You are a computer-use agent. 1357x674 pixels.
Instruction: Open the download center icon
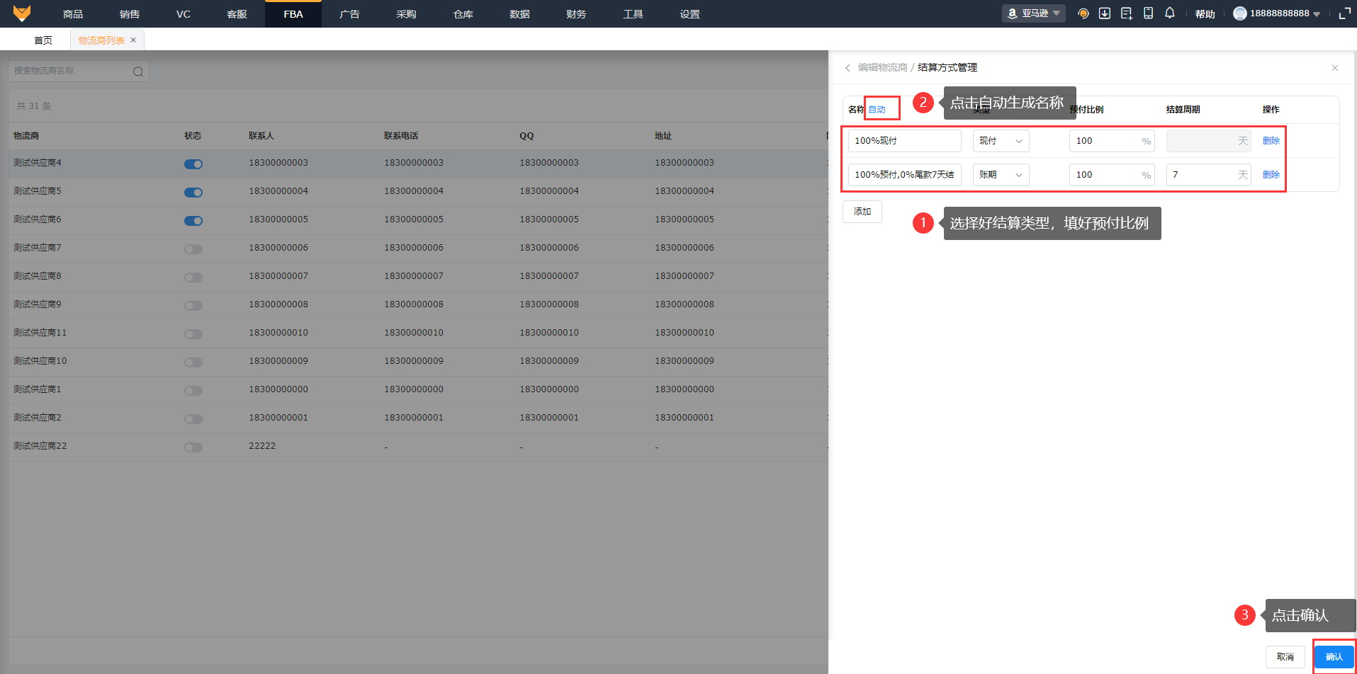point(1104,13)
